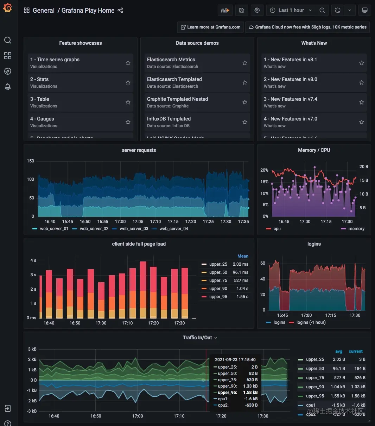Star the 4 - New Features in v7.0 dashboard
Viewport: 375px width, 426px height.
point(362,122)
